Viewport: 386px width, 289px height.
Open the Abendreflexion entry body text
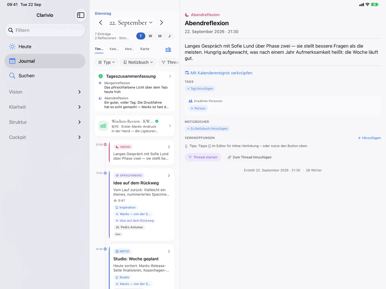(281, 52)
